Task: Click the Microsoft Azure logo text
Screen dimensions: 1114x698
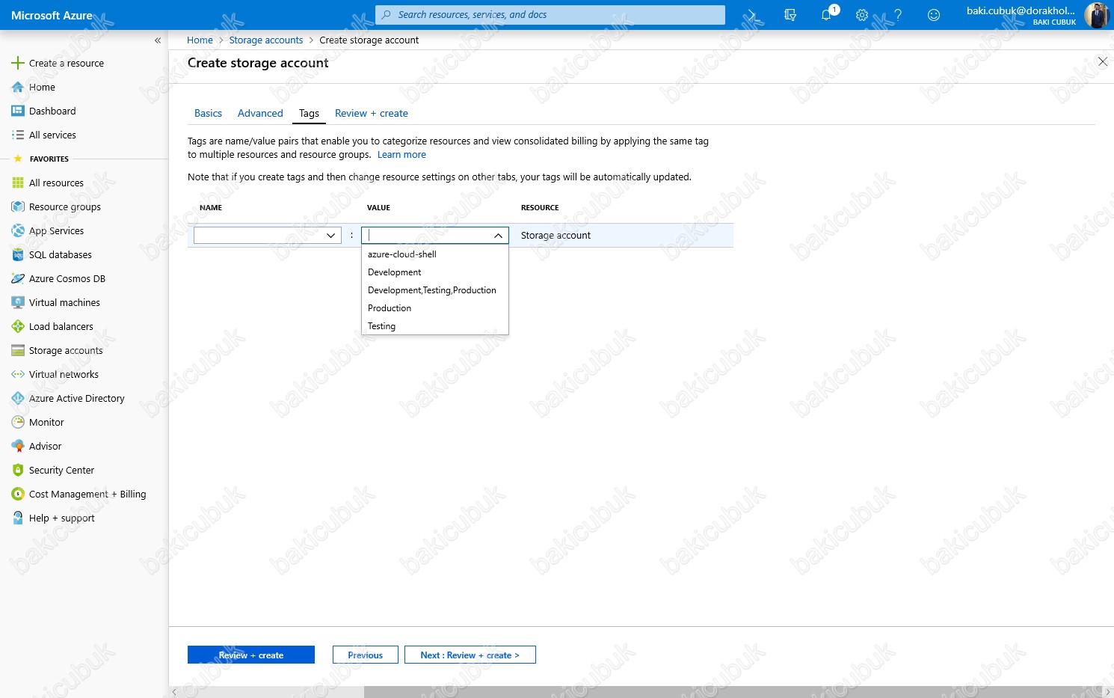Action: pos(52,15)
